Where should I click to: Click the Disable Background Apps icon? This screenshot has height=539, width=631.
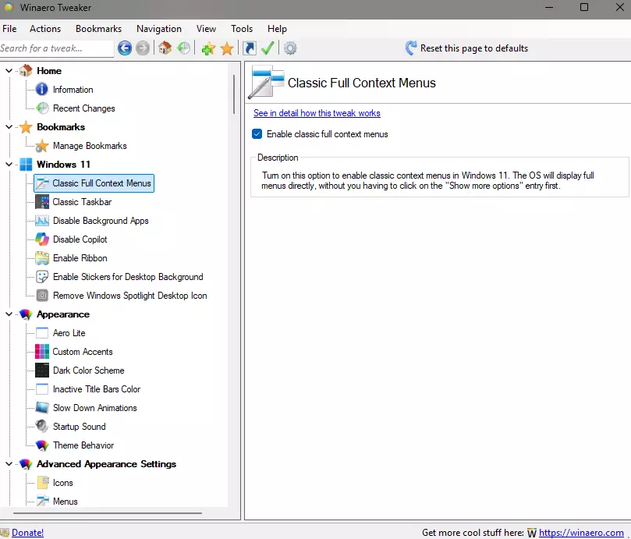[42, 221]
